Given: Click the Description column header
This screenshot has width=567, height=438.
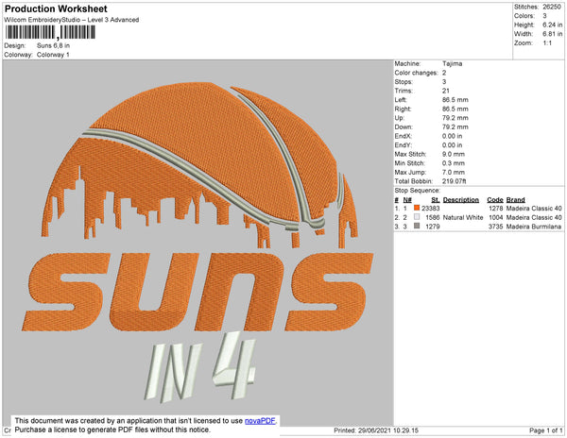Looking at the screenshot, I should click(x=461, y=200).
